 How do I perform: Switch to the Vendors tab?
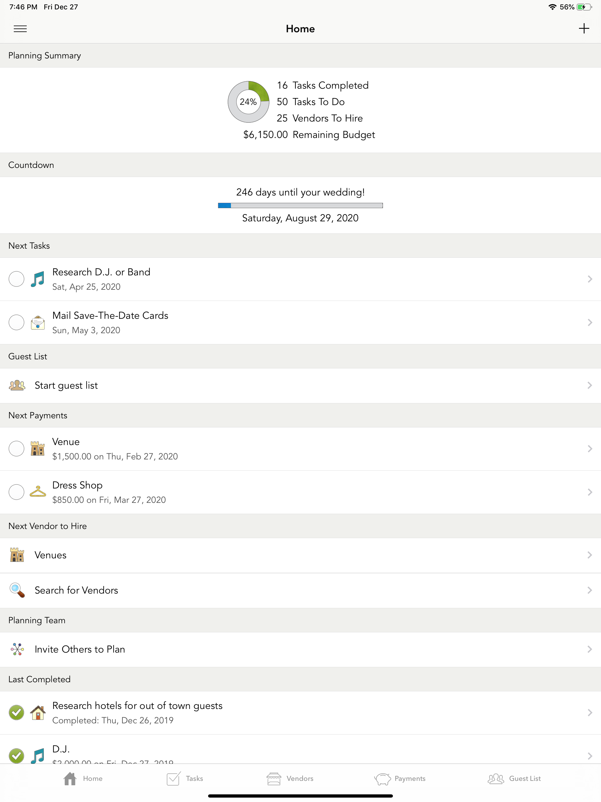[x=290, y=779]
